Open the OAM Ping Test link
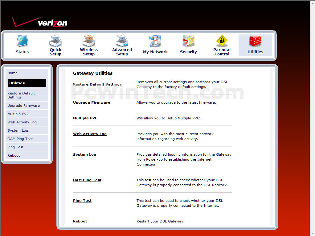This screenshot has height=236, width=315. (87, 180)
